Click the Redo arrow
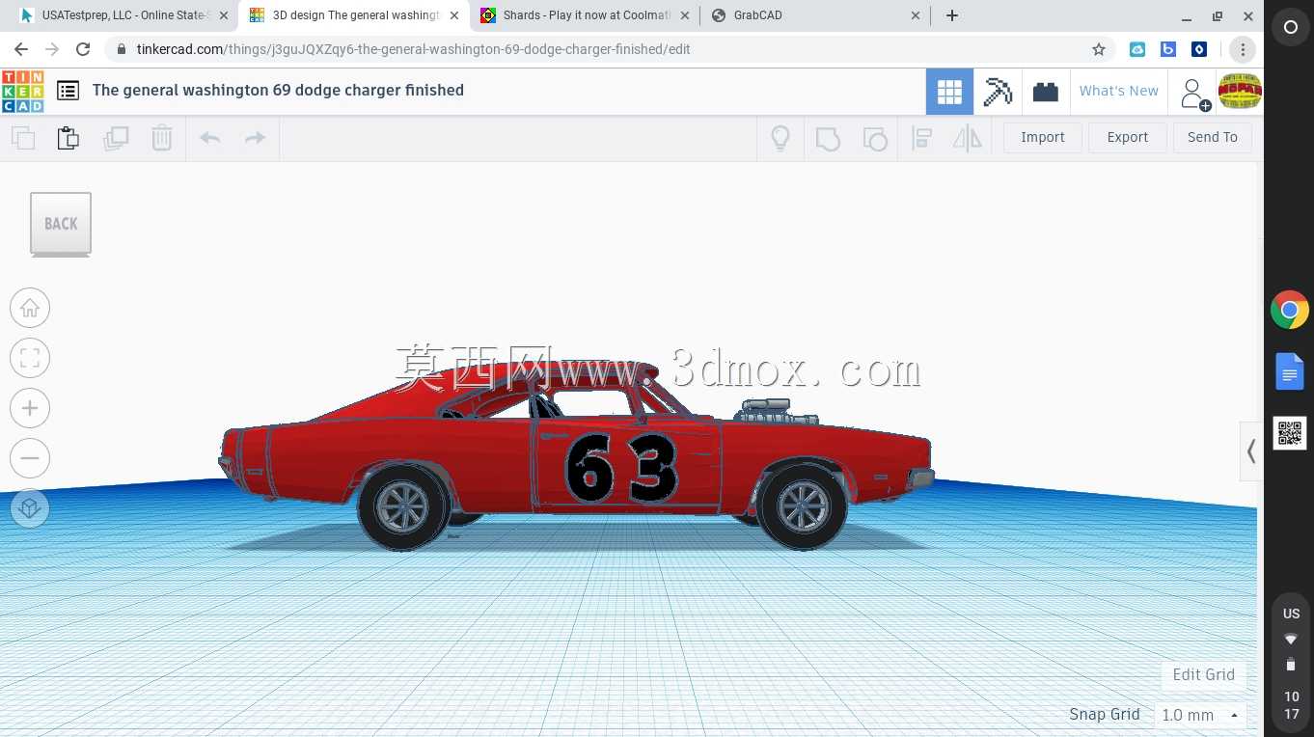This screenshot has width=1314, height=737. (255, 138)
